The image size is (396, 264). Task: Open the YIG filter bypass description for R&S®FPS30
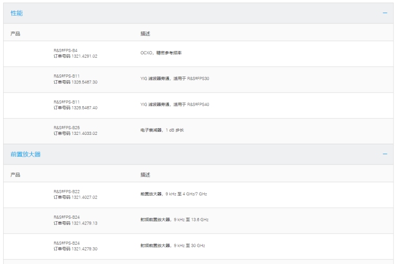coord(175,79)
